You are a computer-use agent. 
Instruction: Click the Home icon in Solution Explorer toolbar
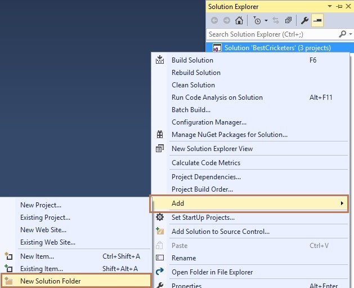(239, 20)
